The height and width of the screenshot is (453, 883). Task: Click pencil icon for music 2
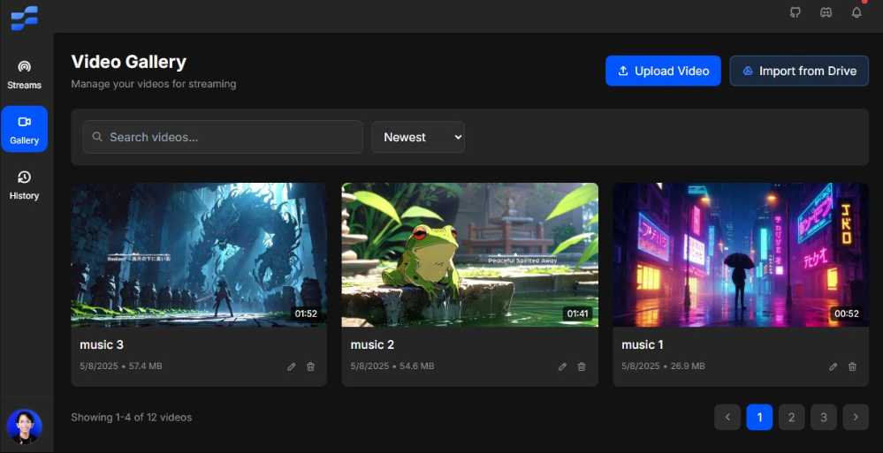(x=562, y=366)
